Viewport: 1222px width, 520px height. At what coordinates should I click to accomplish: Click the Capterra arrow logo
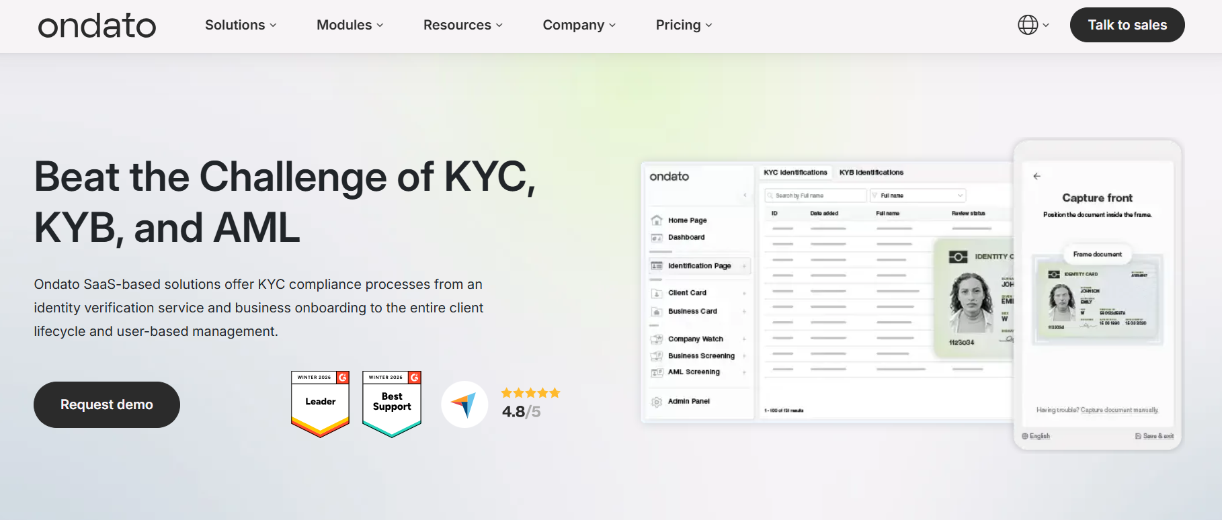coord(464,404)
